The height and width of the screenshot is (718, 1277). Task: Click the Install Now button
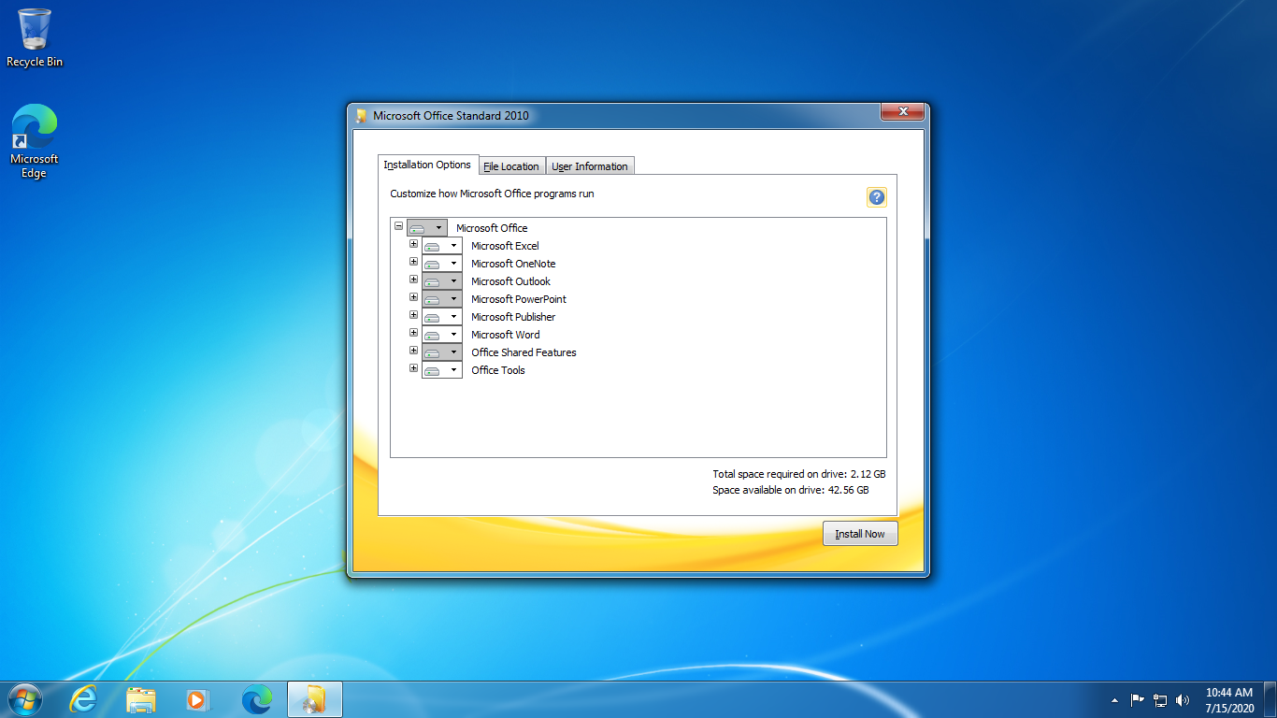click(x=860, y=534)
